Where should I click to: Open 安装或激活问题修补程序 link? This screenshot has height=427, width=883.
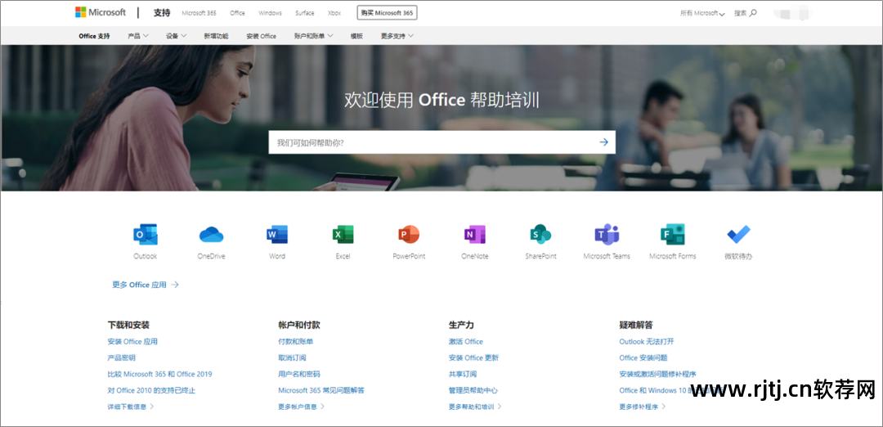point(657,374)
